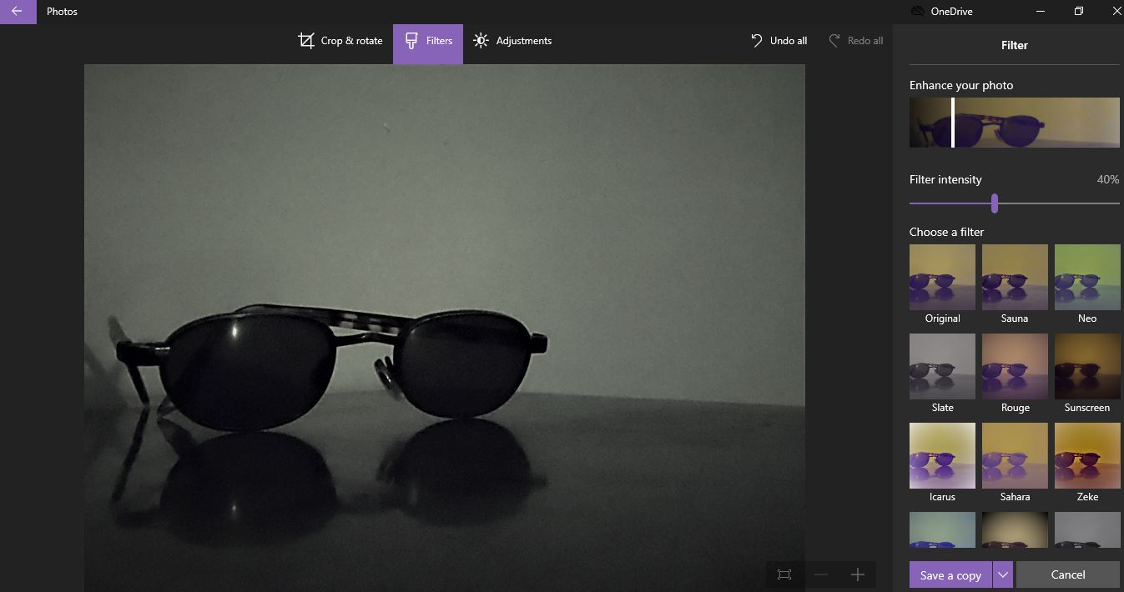Cancel the photo edits

point(1067,574)
